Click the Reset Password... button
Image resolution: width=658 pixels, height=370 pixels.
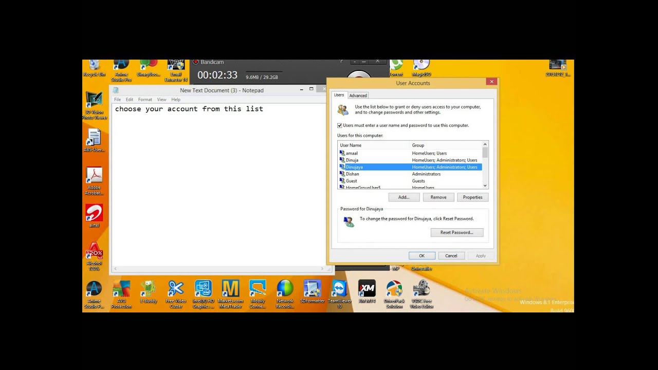457,232
